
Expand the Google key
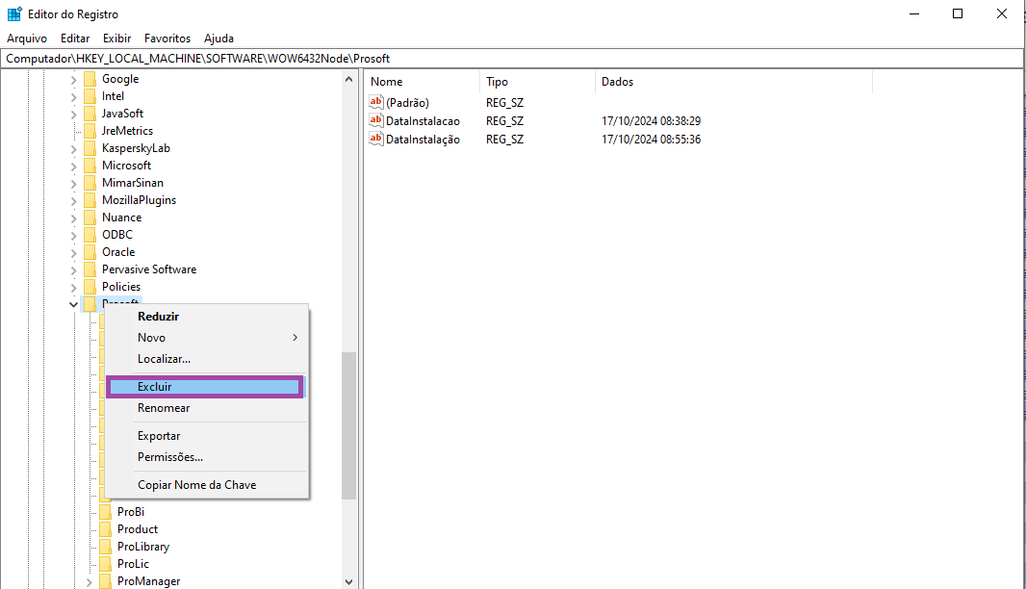[x=73, y=80]
